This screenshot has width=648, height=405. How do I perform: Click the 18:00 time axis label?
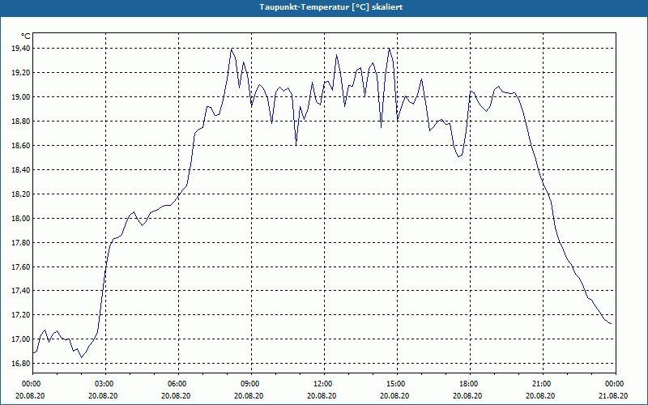coord(470,383)
